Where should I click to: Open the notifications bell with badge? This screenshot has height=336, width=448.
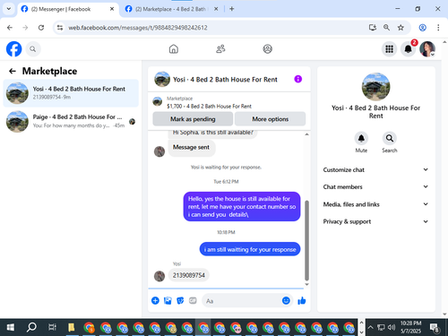[x=409, y=49]
